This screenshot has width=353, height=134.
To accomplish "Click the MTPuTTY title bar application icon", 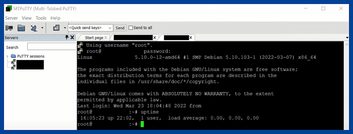I will pyautogui.click(x=9, y=9).
